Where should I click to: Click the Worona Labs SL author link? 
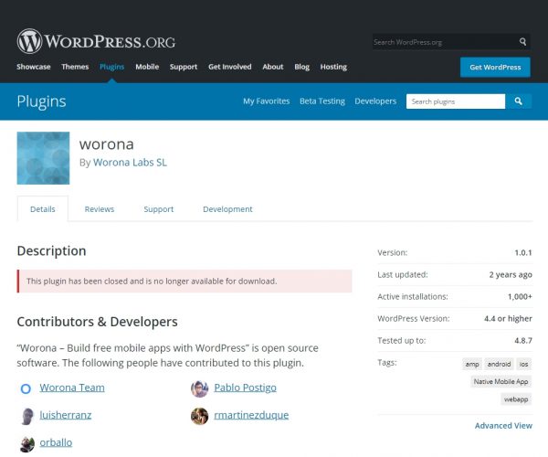point(130,163)
